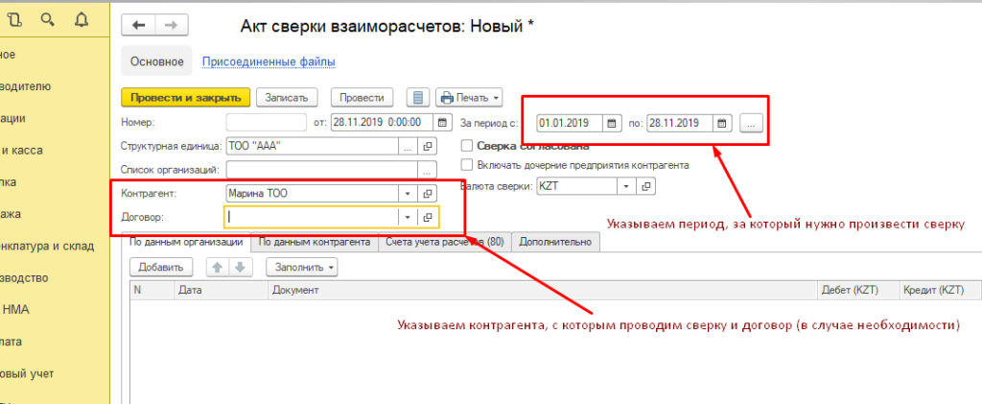Open calendar for period start date
982x404 pixels.
(x=611, y=123)
